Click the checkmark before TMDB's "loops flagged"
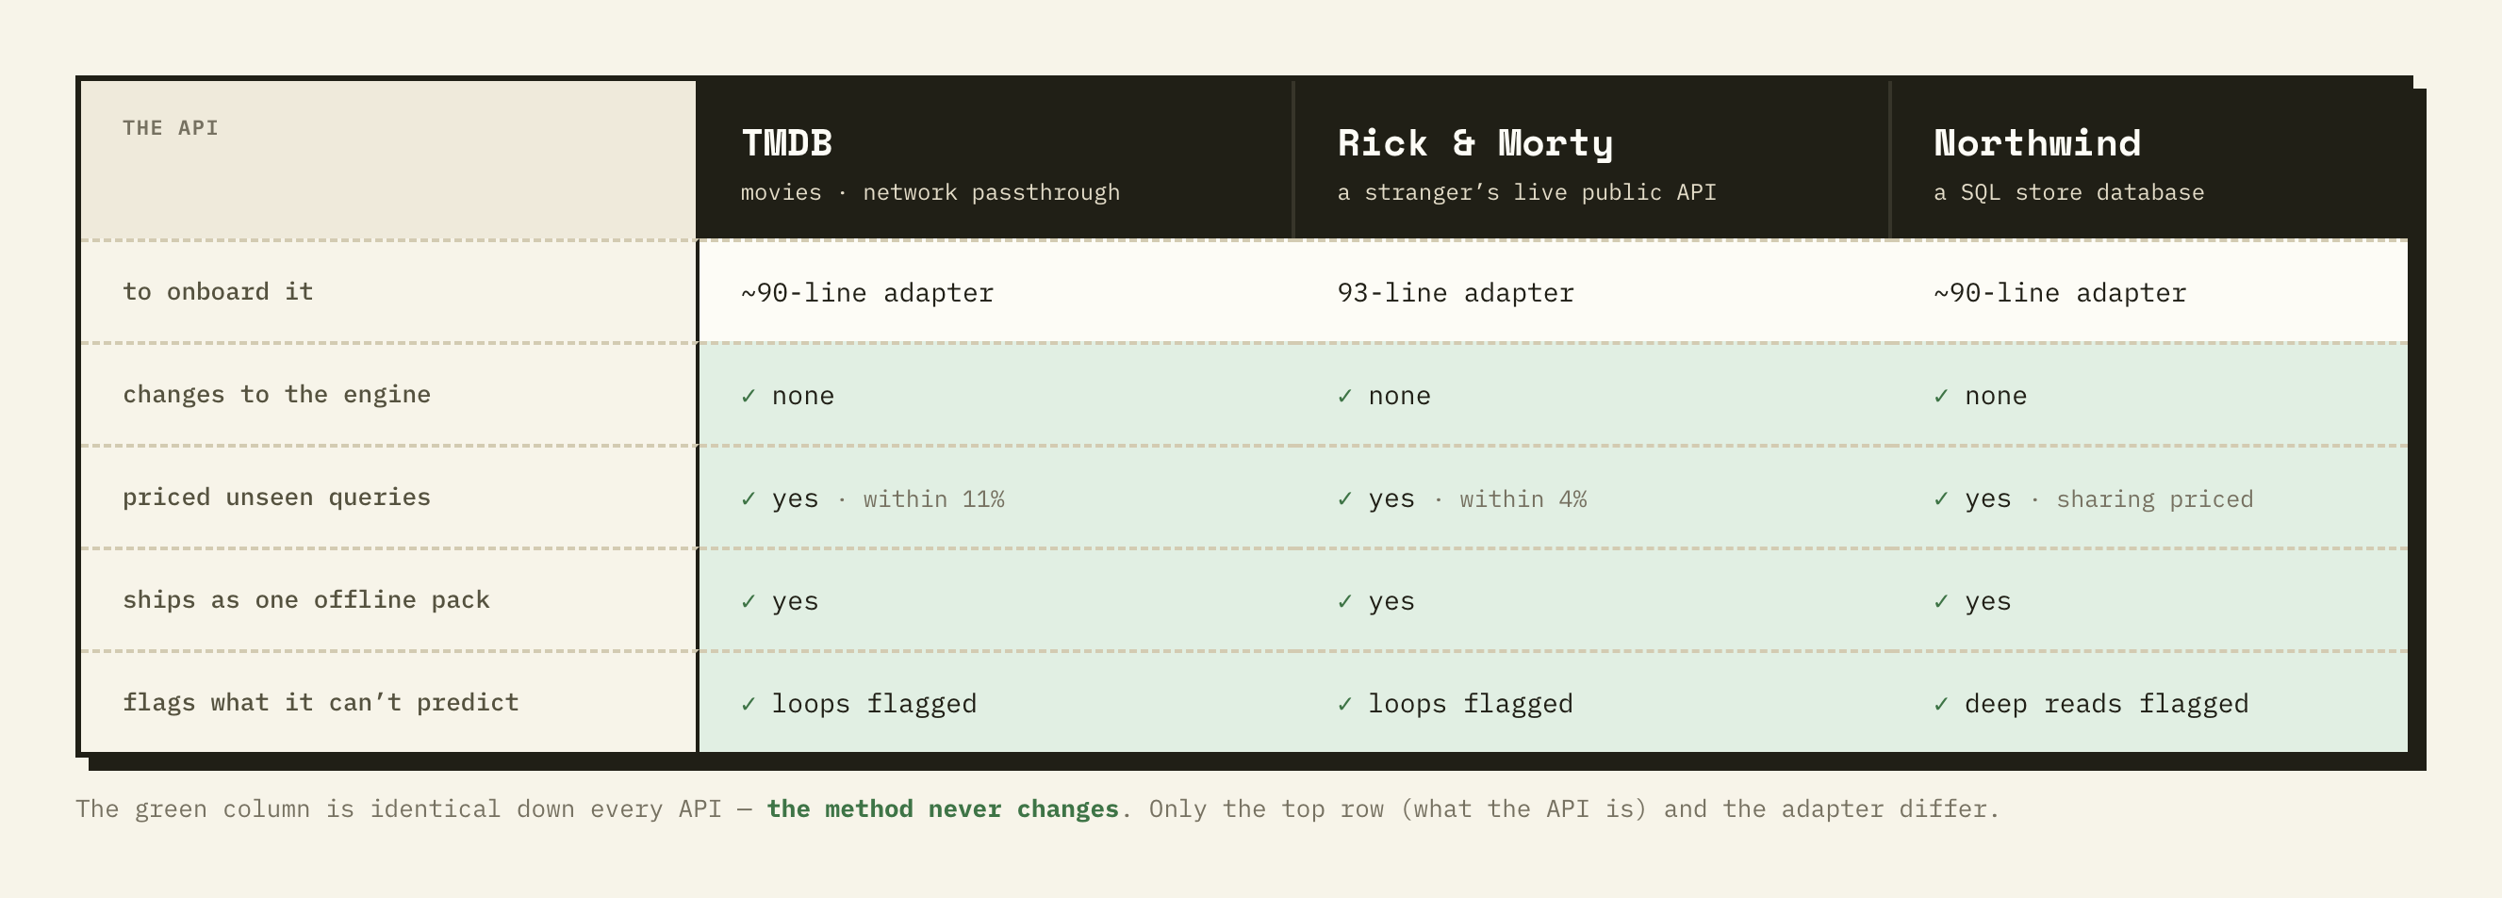This screenshot has height=898, width=2502. coord(749,704)
